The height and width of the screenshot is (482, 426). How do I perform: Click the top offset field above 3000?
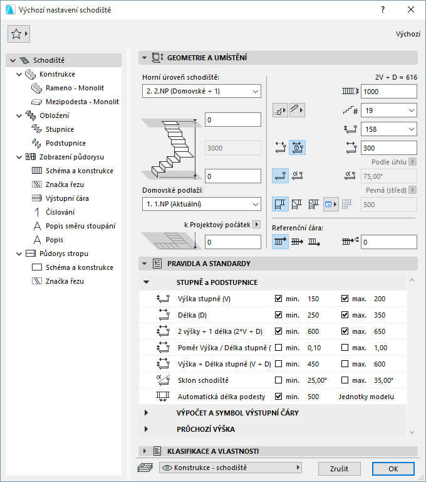click(x=233, y=120)
